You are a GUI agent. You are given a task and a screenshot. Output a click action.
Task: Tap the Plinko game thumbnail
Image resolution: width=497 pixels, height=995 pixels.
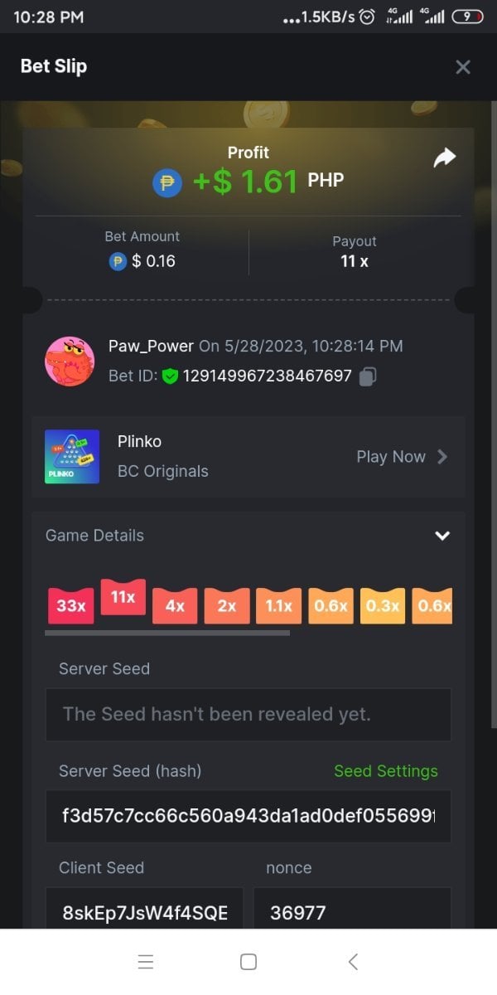(72, 457)
